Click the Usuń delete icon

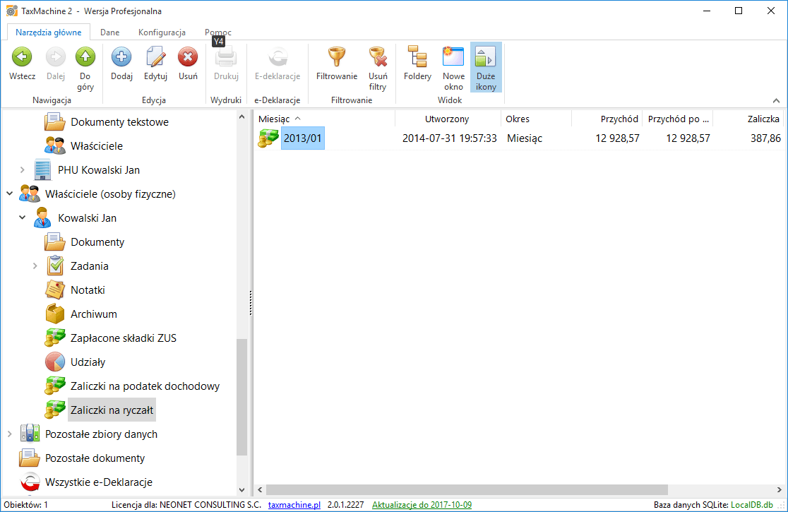pyautogui.click(x=188, y=57)
